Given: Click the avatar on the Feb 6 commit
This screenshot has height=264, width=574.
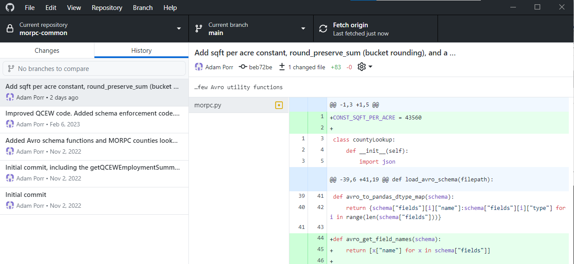Looking at the screenshot, I should [10, 124].
